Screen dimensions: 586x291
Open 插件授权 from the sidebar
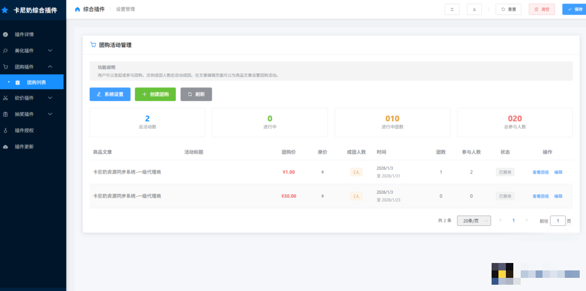tap(24, 130)
